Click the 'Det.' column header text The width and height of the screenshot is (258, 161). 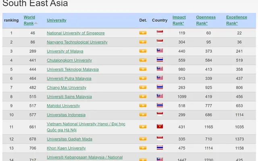(143, 20)
